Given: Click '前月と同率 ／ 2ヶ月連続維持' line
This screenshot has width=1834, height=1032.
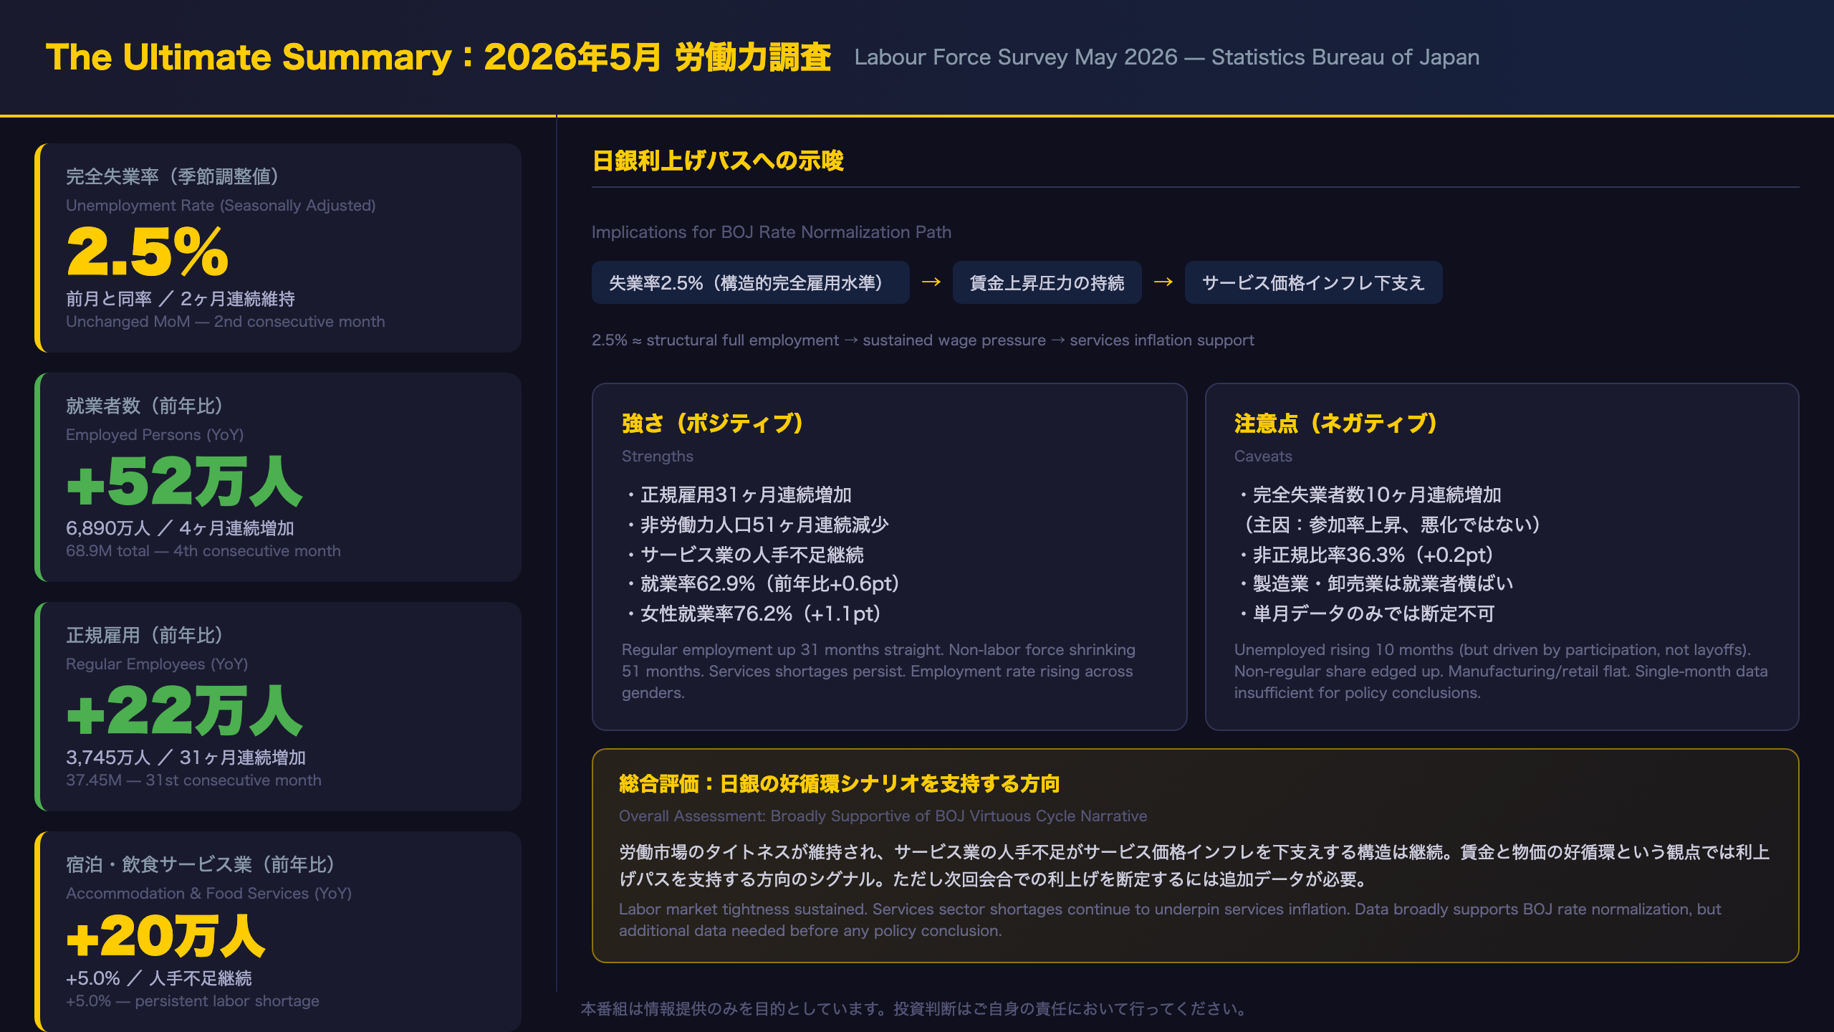Looking at the screenshot, I should tap(181, 299).
